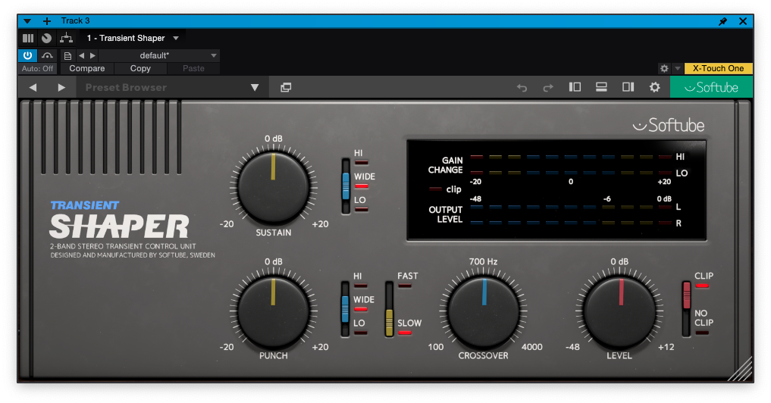Image resolution: width=771 pixels, height=403 pixels.
Task: Toggle the bottom panel layout icon
Action: coord(601,87)
